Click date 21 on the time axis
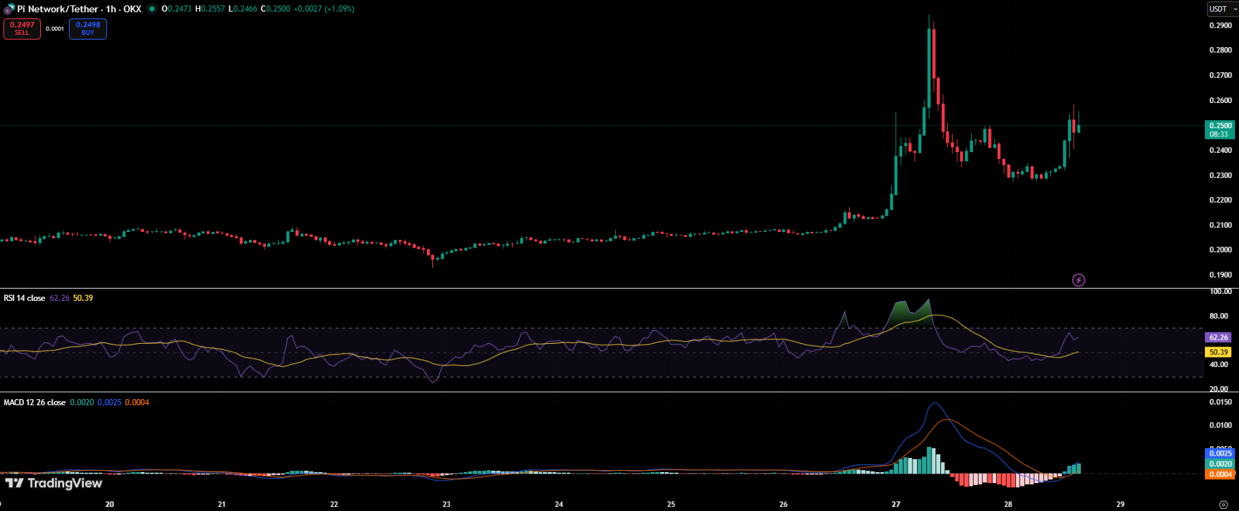 pyautogui.click(x=222, y=505)
